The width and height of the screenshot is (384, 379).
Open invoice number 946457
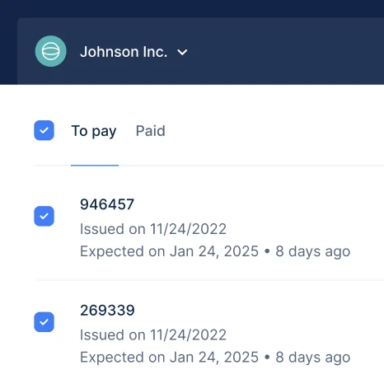(107, 204)
